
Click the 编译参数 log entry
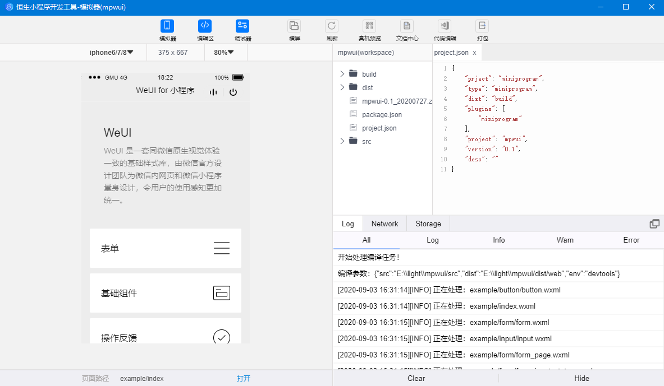[x=498, y=273]
